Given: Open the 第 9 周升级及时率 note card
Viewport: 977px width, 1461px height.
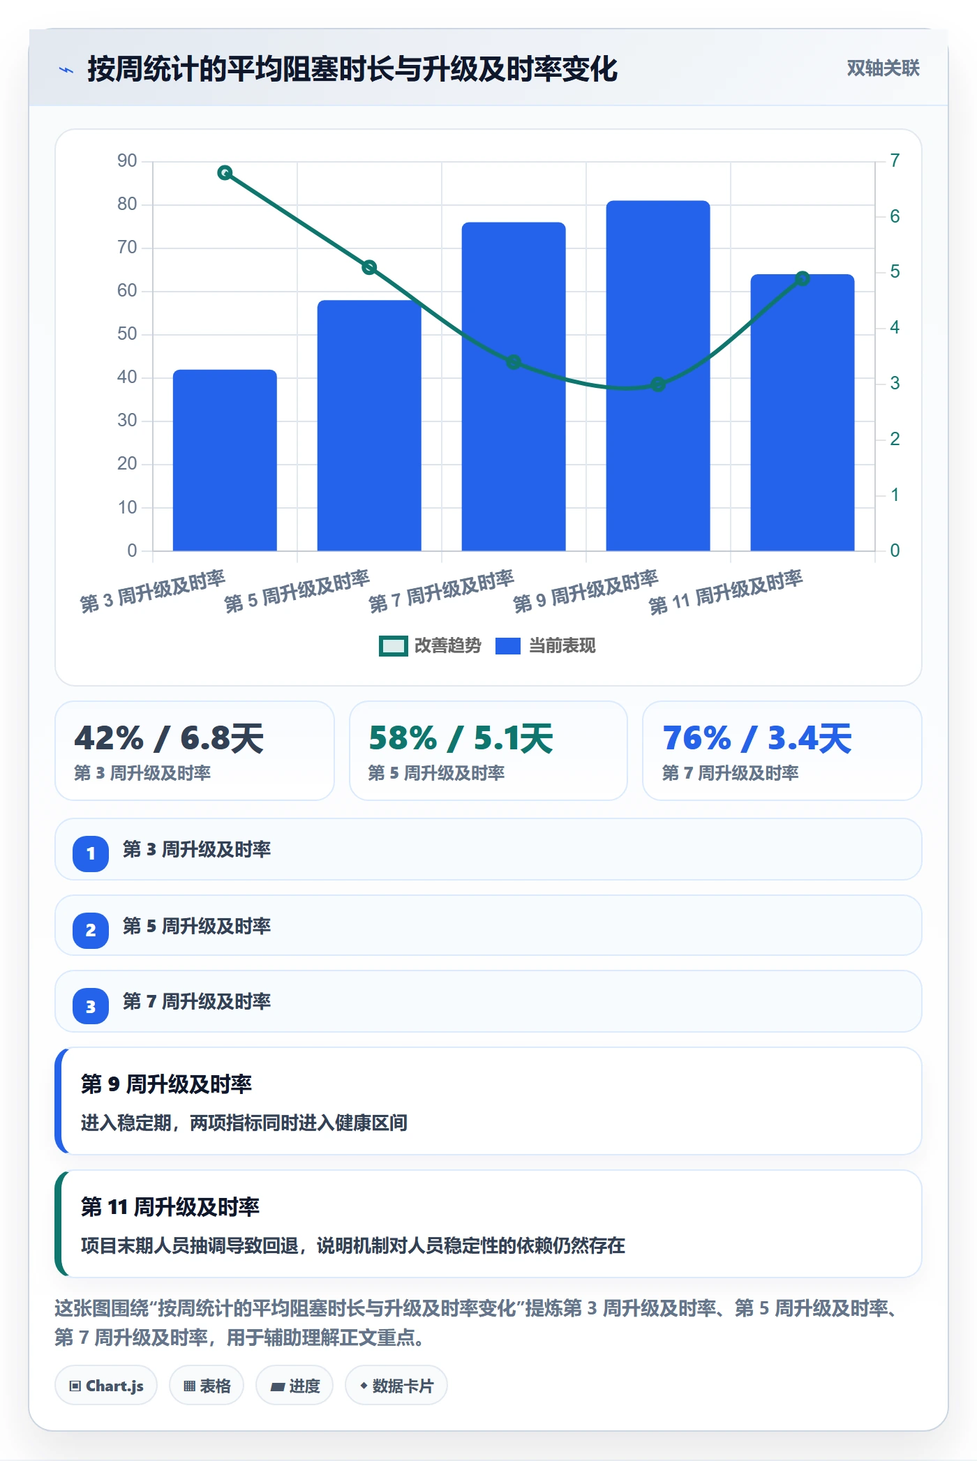Looking at the screenshot, I should click(488, 1101).
